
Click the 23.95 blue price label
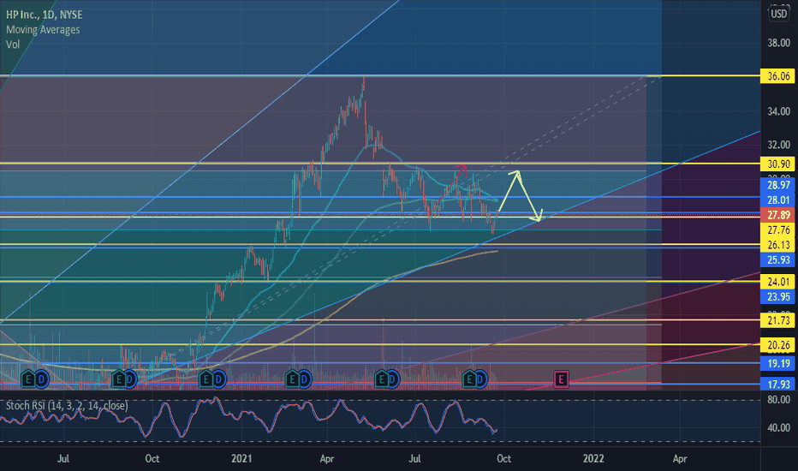point(778,296)
